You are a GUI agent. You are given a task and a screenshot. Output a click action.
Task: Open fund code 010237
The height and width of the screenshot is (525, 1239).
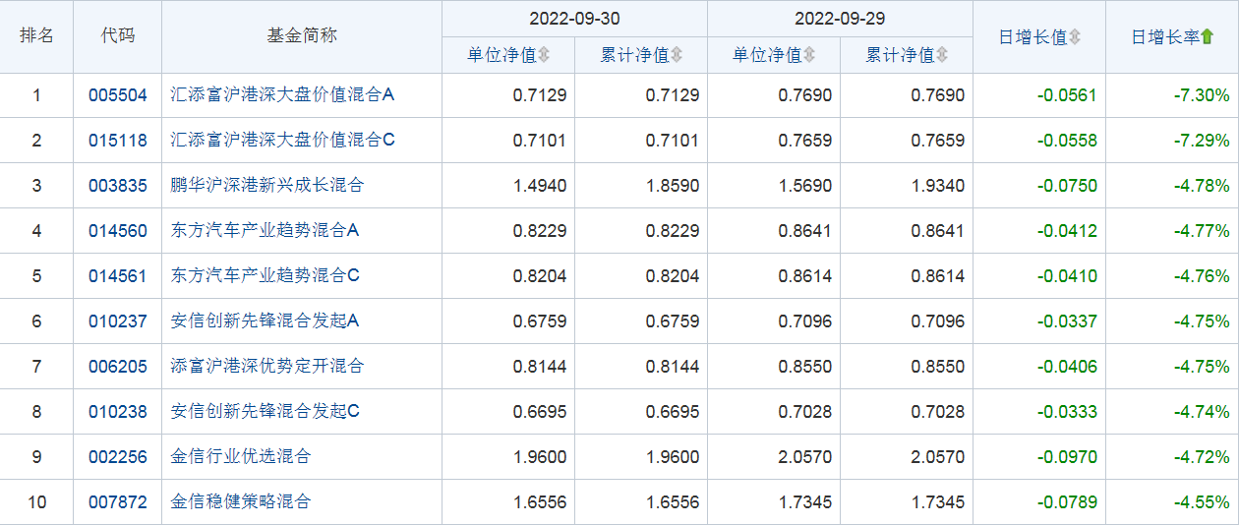point(118,321)
